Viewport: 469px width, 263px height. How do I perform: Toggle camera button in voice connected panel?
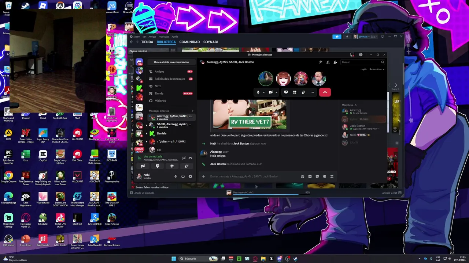click(143, 166)
